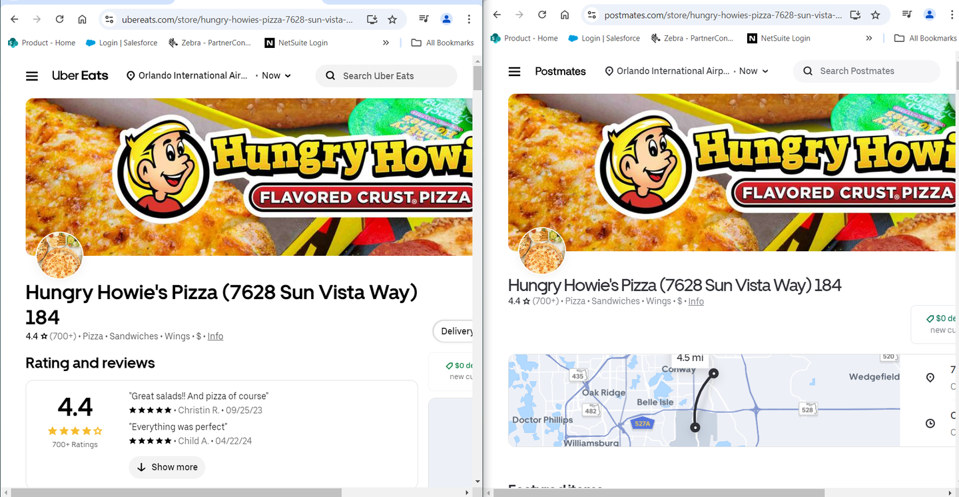Open All Bookmarks folder in Postmates window
The width and height of the screenshot is (959, 497).
tap(926, 38)
